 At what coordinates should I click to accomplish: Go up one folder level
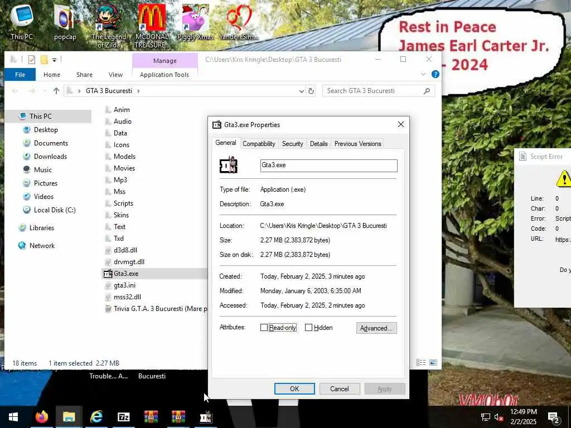pos(56,91)
